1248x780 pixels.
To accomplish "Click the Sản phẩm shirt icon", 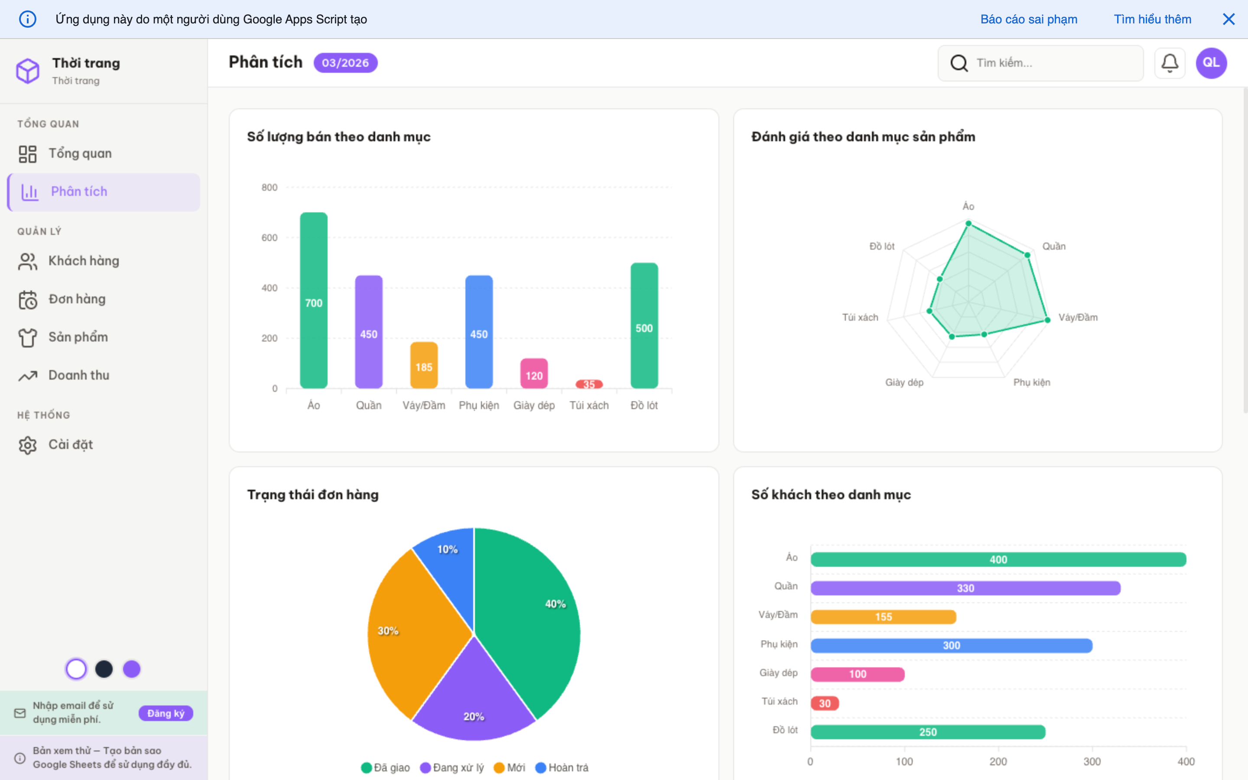I will (x=28, y=338).
